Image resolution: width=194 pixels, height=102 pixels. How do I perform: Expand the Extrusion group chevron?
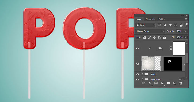pyautogui.click(x=143, y=79)
